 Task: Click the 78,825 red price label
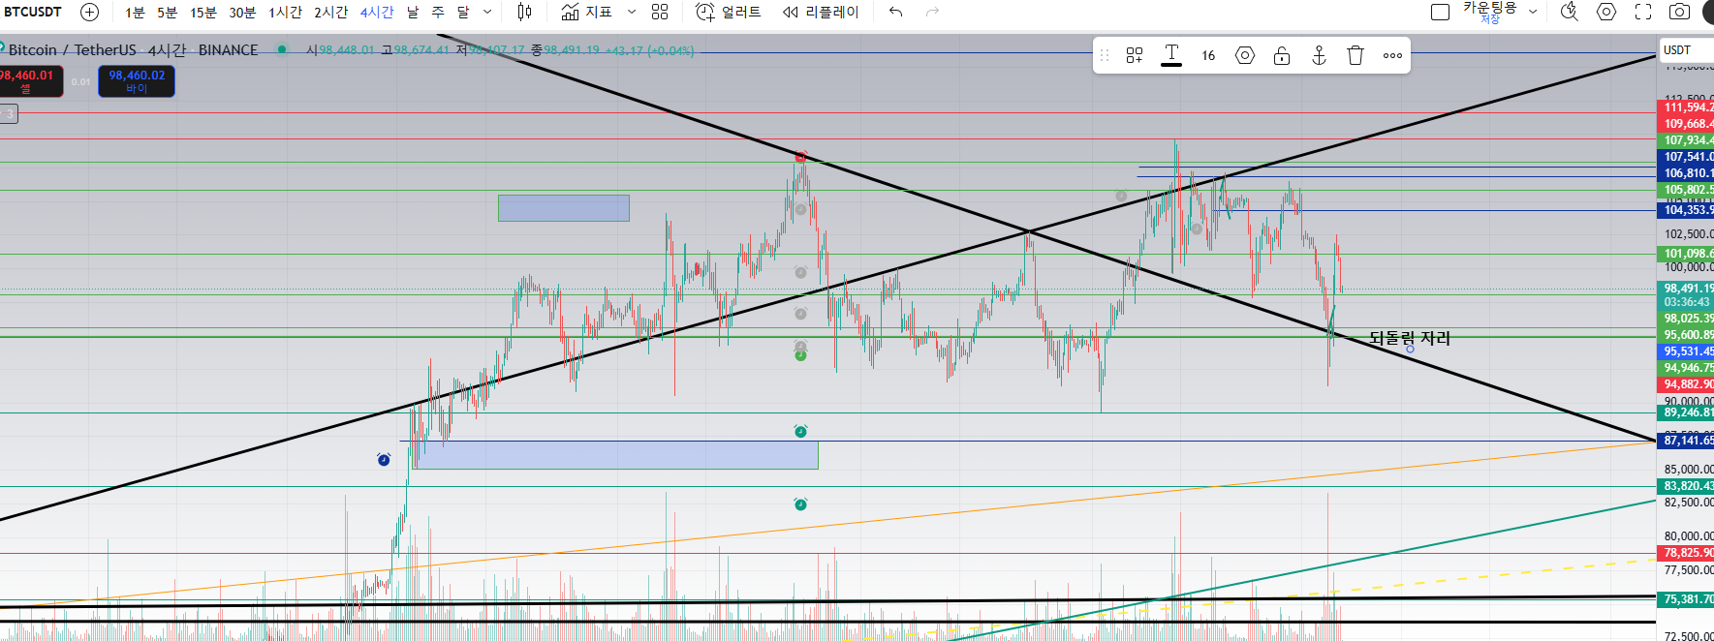1687,553
